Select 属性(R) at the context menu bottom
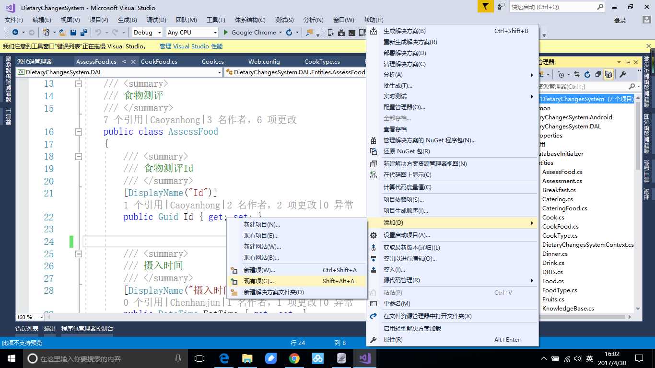Image resolution: width=655 pixels, height=368 pixels. tap(452, 340)
